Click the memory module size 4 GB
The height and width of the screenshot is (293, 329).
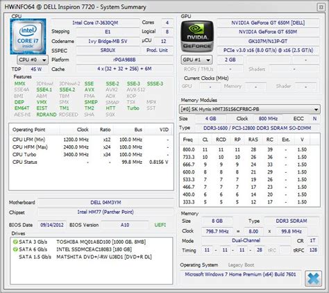pos(210,119)
